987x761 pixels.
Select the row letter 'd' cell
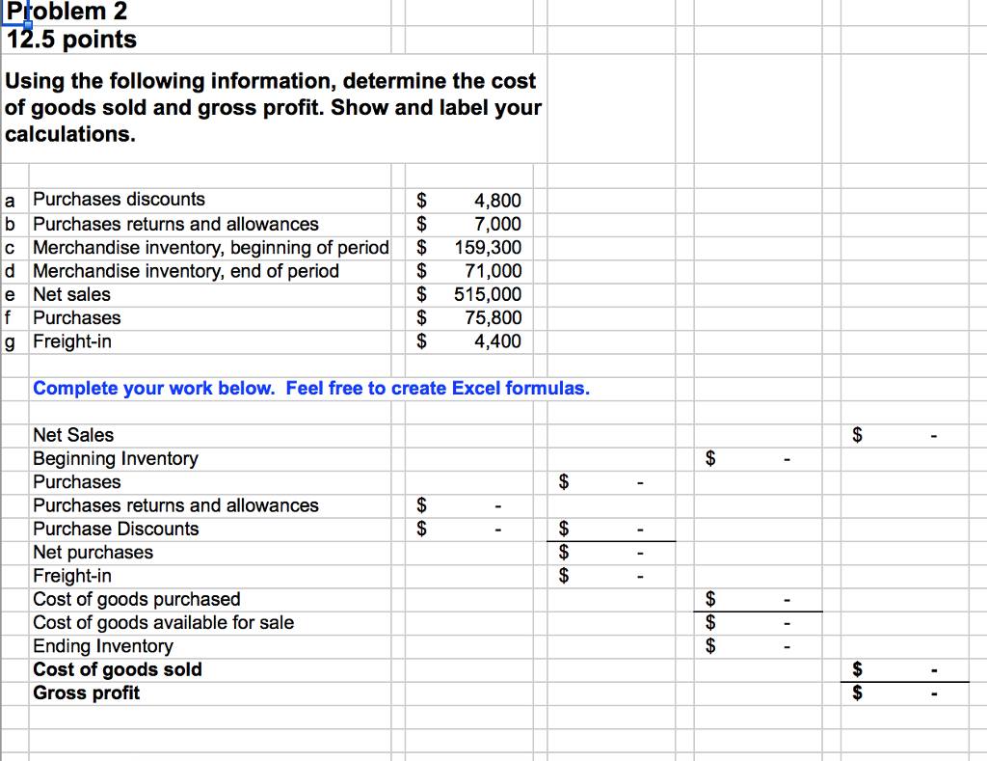(x=15, y=271)
